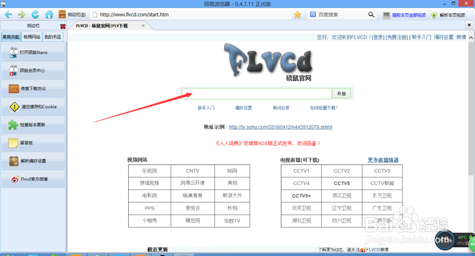Click the FLVCD logo image
The width and height of the screenshot is (475, 256).
coord(268,62)
